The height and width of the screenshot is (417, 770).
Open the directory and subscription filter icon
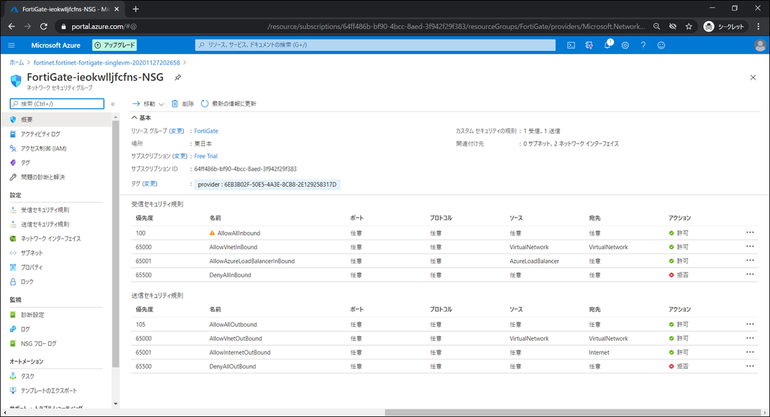pyautogui.click(x=589, y=45)
